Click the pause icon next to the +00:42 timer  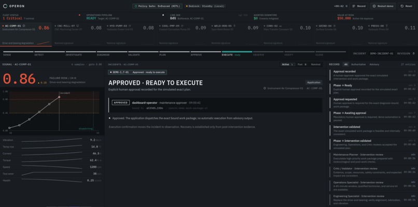346,6
